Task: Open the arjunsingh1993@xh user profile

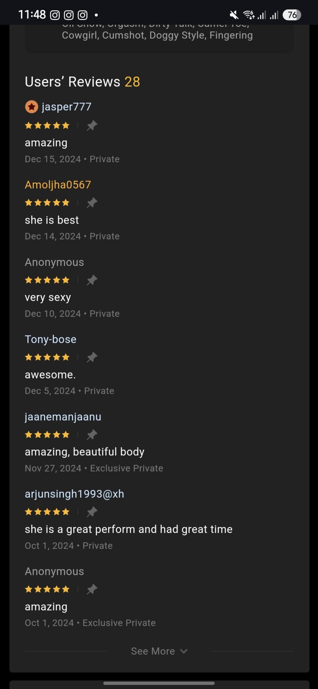Action: tap(74, 494)
